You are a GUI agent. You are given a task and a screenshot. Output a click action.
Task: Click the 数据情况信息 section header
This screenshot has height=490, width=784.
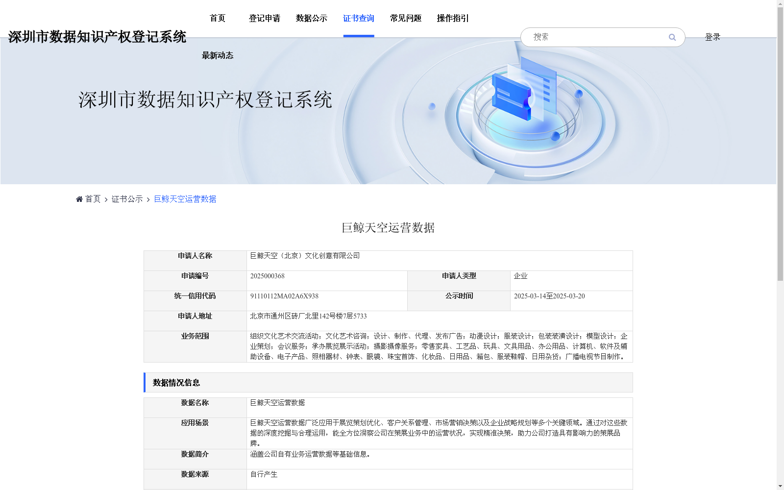click(388, 383)
